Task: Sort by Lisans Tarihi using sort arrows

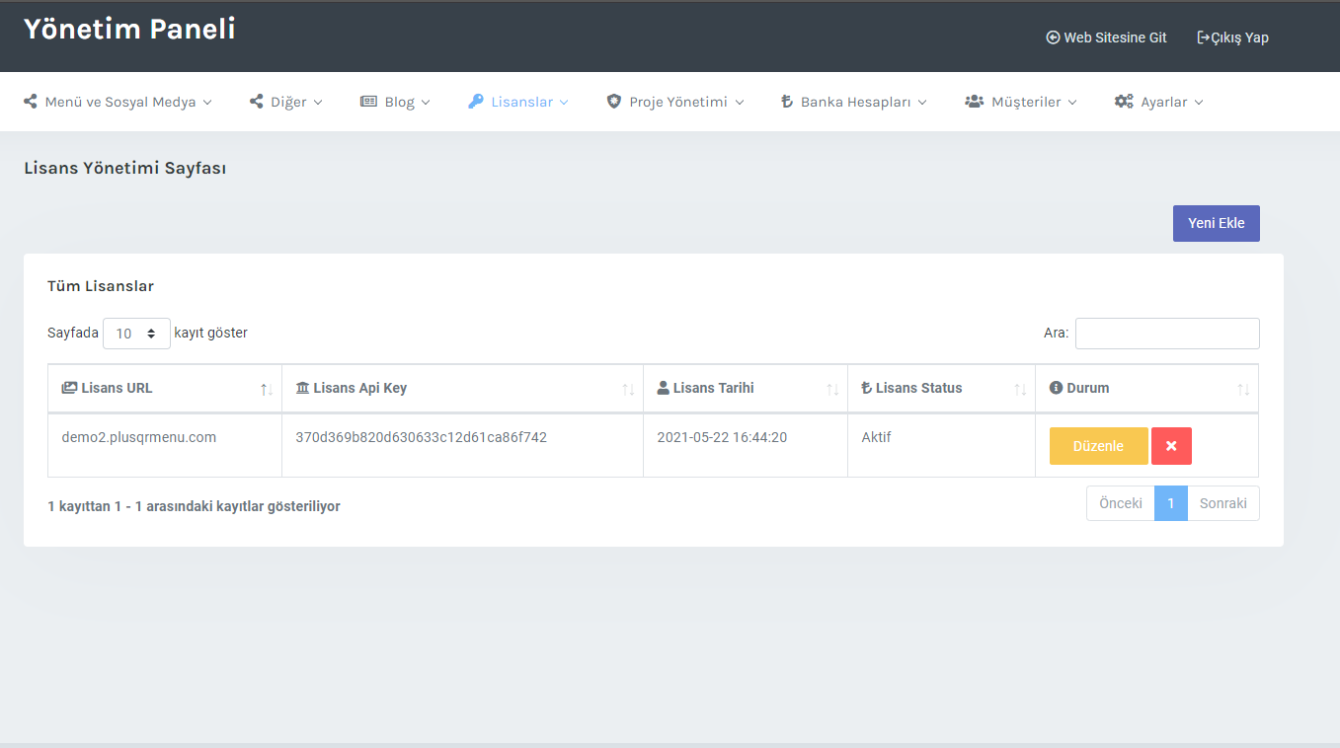Action: tap(832, 390)
